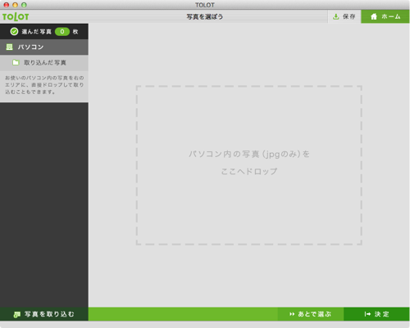Click the green macOS zoom button
The width and height of the screenshot is (410, 328).
tap(24, 5)
